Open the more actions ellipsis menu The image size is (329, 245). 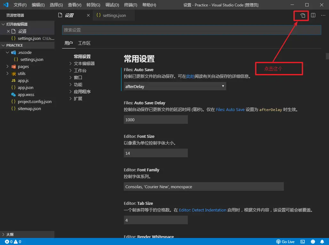pos(323,15)
